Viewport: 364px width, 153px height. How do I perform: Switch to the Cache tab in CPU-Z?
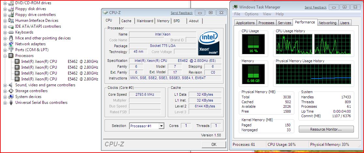[126, 21]
